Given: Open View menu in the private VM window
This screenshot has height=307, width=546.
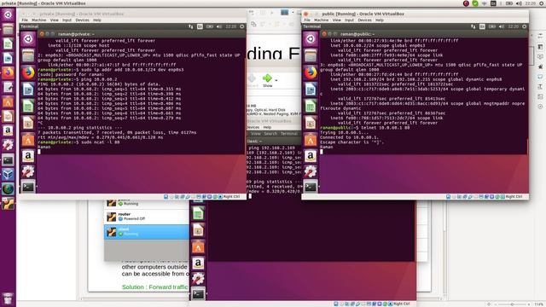Looking at the screenshot, I should pos(55,20).
